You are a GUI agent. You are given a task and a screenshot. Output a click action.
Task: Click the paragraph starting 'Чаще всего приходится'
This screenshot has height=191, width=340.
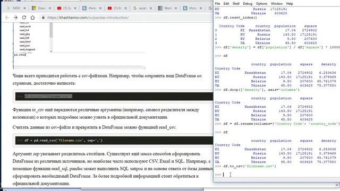(x=107, y=80)
